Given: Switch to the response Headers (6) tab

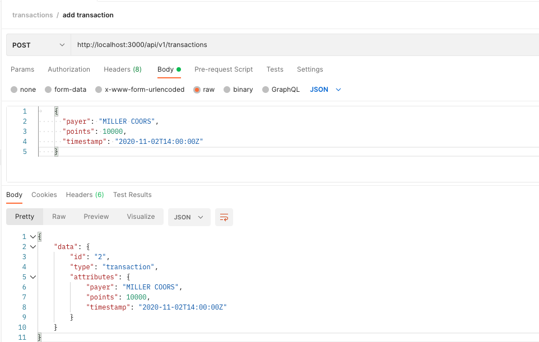Looking at the screenshot, I should pos(85,195).
